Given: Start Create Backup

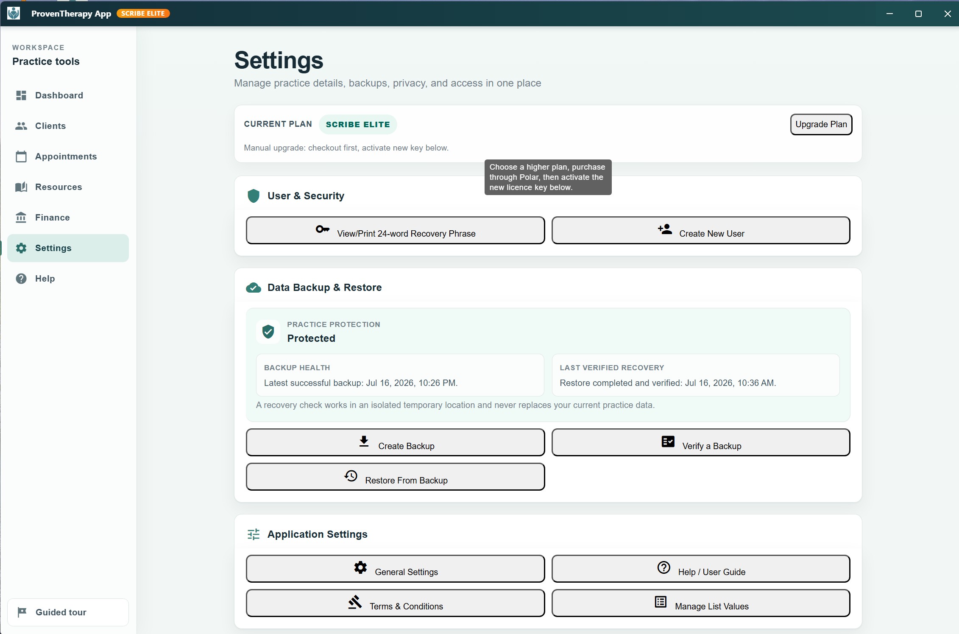Looking at the screenshot, I should tap(395, 442).
